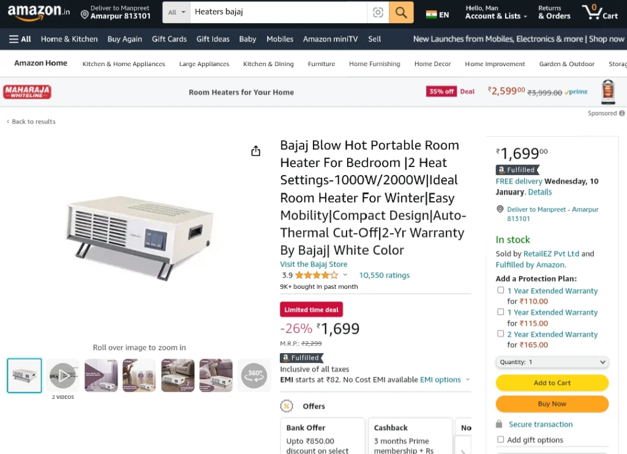Viewport: 627px width, 454px height.
Task: Click the Add to Cart button
Action: tap(552, 383)
